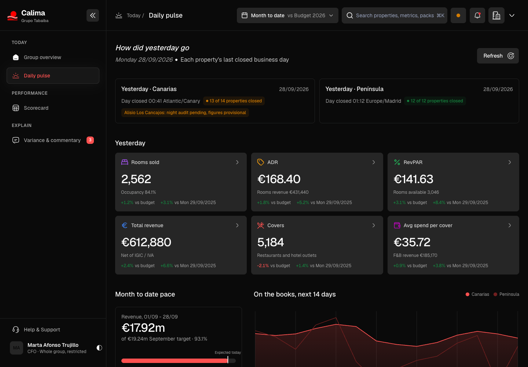Screen dimensions: 528x367
Task: Click the Group overview icon
Action: click(16, 57)
